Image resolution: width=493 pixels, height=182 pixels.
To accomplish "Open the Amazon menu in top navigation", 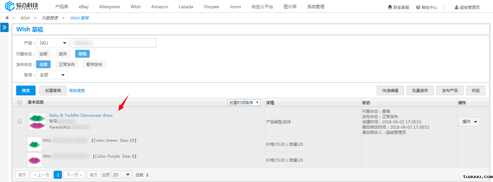I will tap(160, 7).
